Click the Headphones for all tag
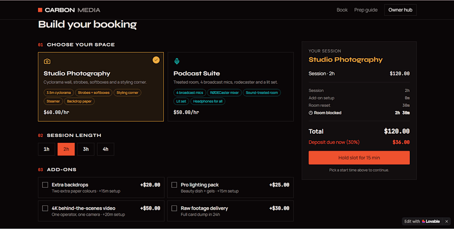The height and width of the screenshot is (229, 454). (208, 102)
